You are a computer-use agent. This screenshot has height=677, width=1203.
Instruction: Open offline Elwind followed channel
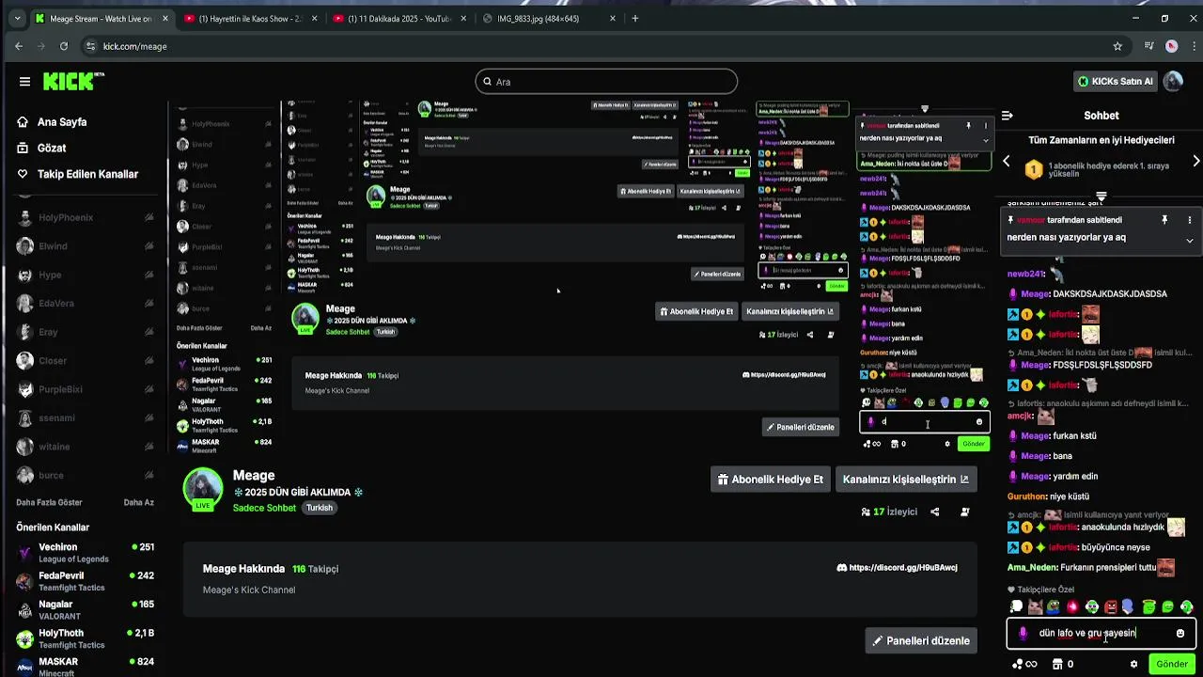click(85, 246)
